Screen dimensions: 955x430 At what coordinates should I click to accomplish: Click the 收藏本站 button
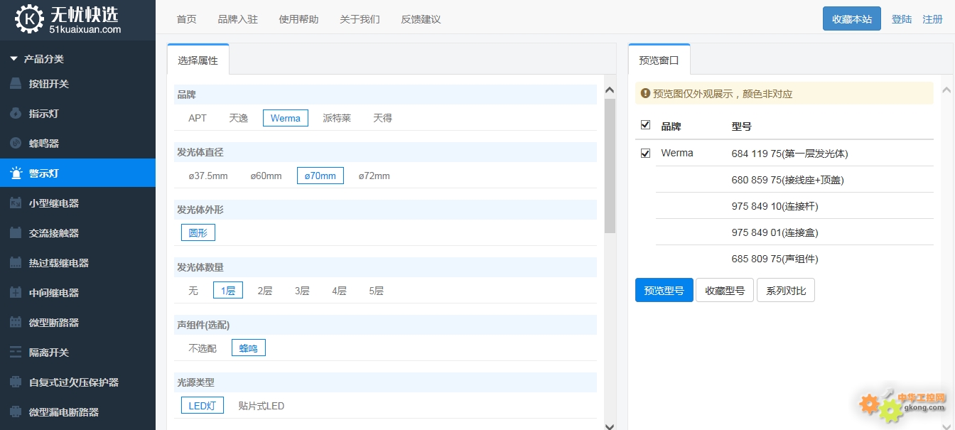coord(852,18)
